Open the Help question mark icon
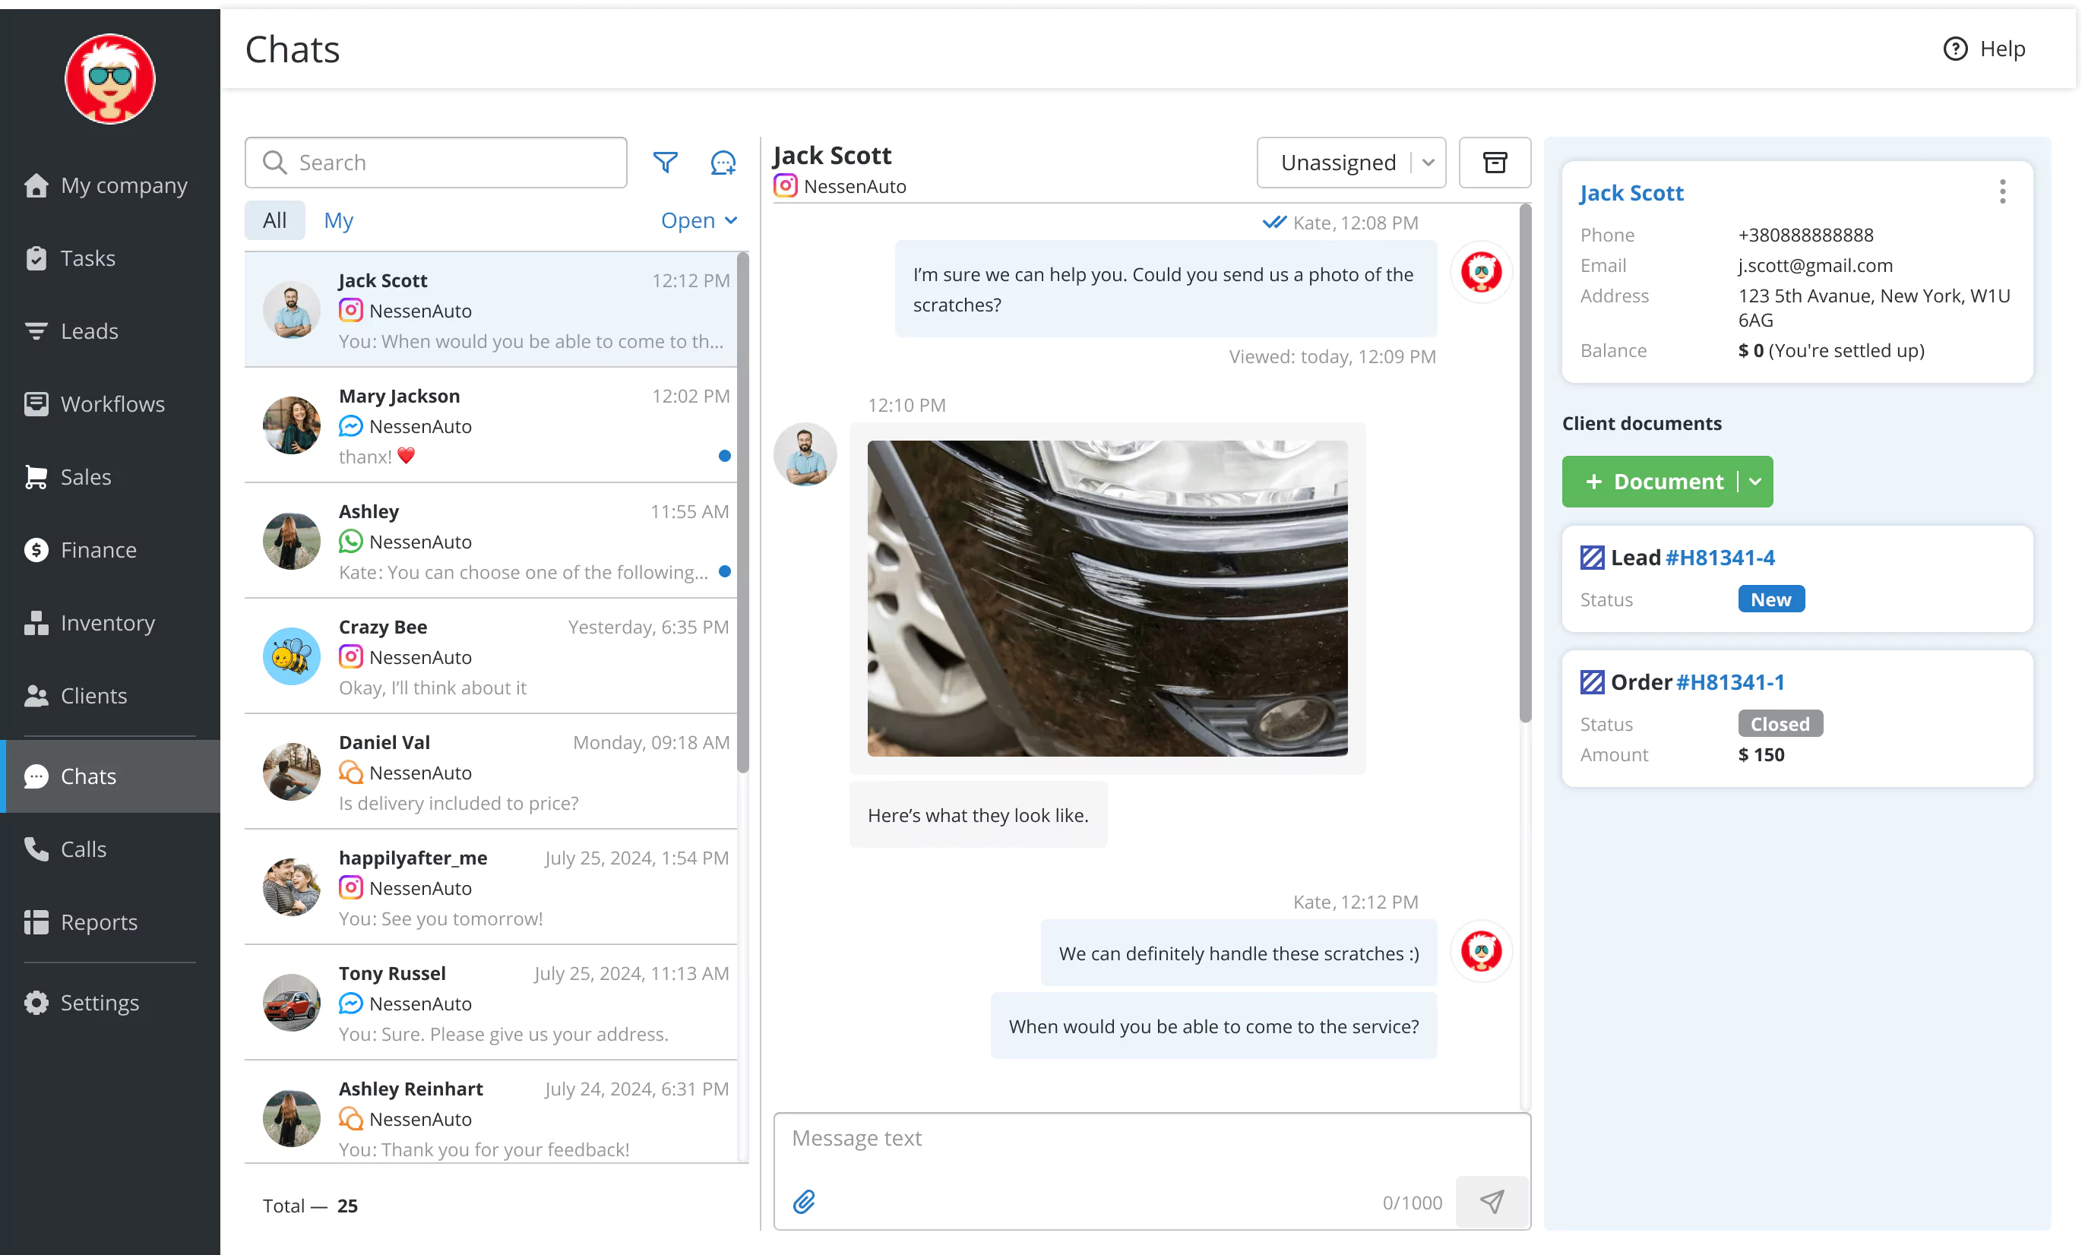The width and height of the screenshot is (2085, 1255). tap(1955, 49)
